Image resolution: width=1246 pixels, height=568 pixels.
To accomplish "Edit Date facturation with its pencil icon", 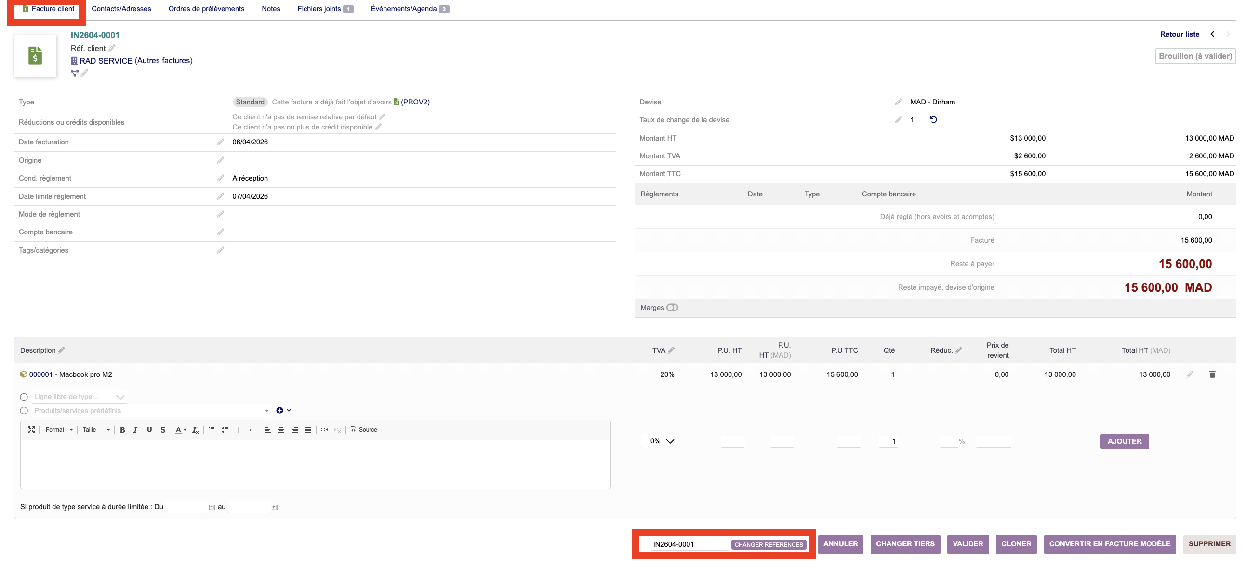I will [221, 142].
